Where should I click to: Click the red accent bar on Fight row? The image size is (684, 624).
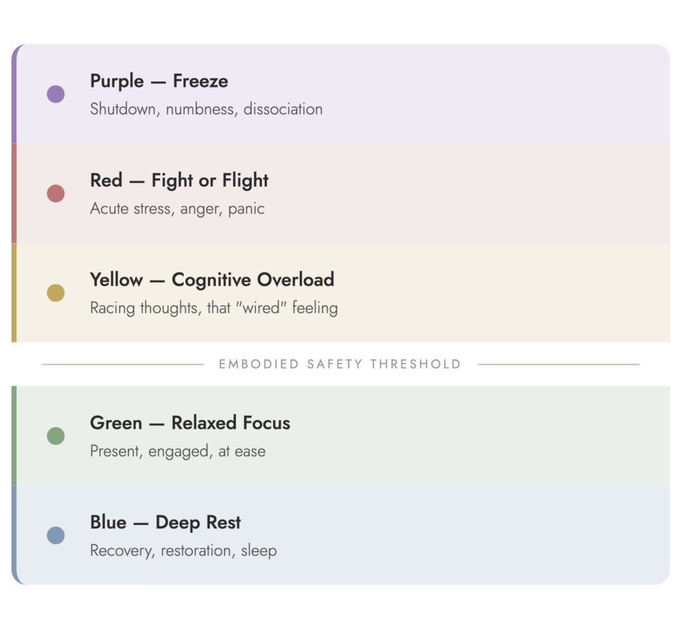tap(14, 194)
